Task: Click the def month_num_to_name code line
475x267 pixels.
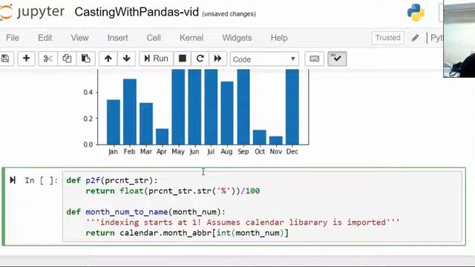Action: coord(145,212)
